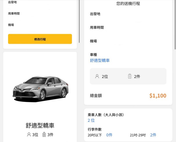Click the 舒適型轎車 blue vehicle link

pos(100,61)
